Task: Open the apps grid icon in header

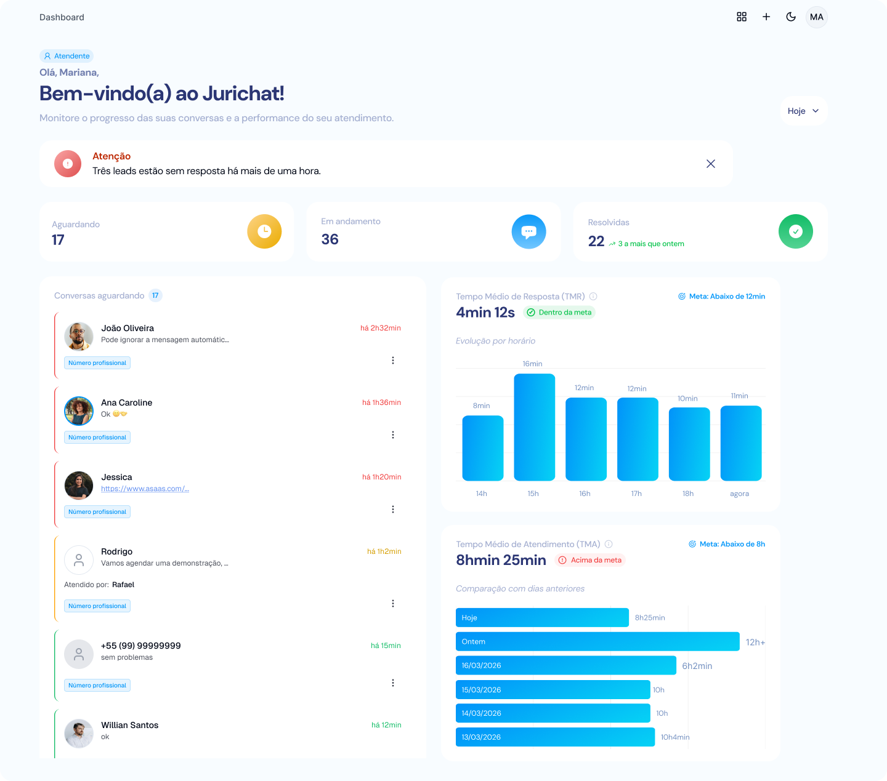Action: click(x=742, y=17)
